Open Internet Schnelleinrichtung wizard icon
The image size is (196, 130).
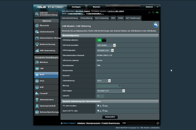pyautogui.click(x=37, y=14)
